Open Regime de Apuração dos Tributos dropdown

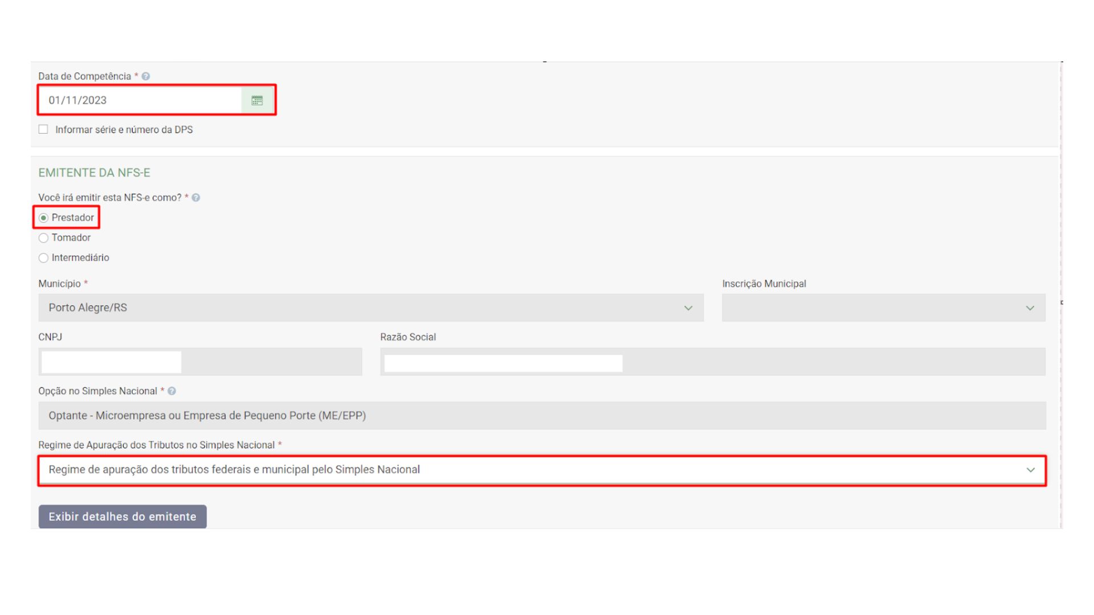[541, 470]
